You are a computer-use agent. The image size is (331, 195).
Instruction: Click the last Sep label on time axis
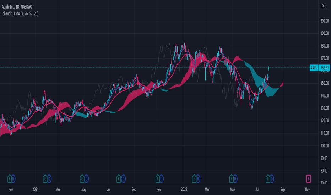282,189
